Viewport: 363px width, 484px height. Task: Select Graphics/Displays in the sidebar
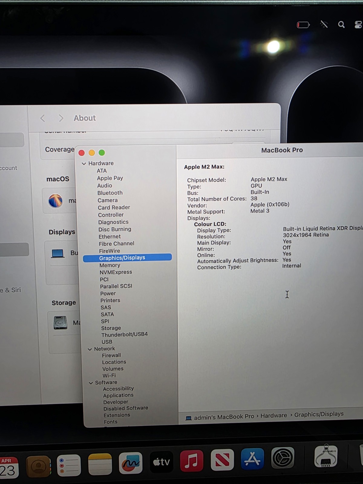tap(127, 258)
